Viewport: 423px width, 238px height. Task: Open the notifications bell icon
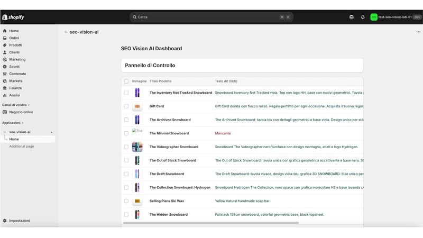pos(363,17)
